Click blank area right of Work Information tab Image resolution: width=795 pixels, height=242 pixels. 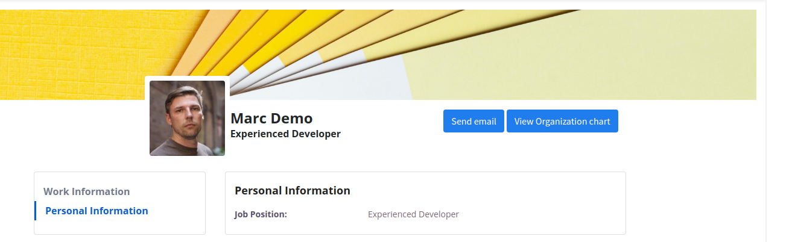pos(169,191)
